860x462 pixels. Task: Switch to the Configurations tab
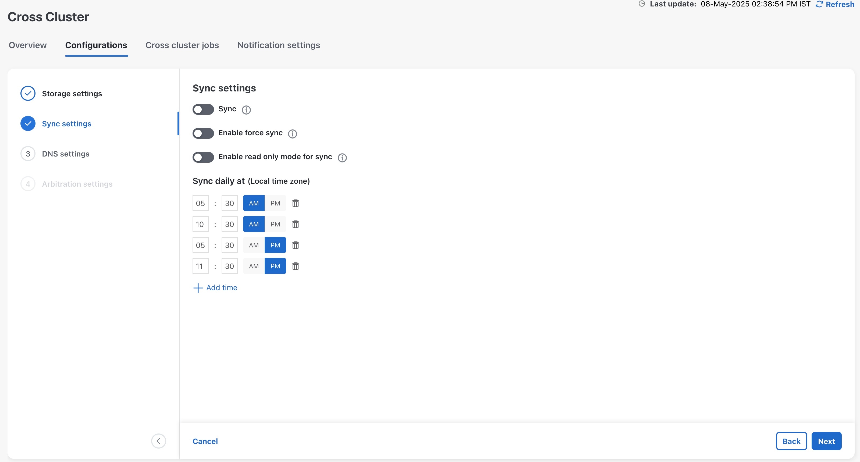96,45
